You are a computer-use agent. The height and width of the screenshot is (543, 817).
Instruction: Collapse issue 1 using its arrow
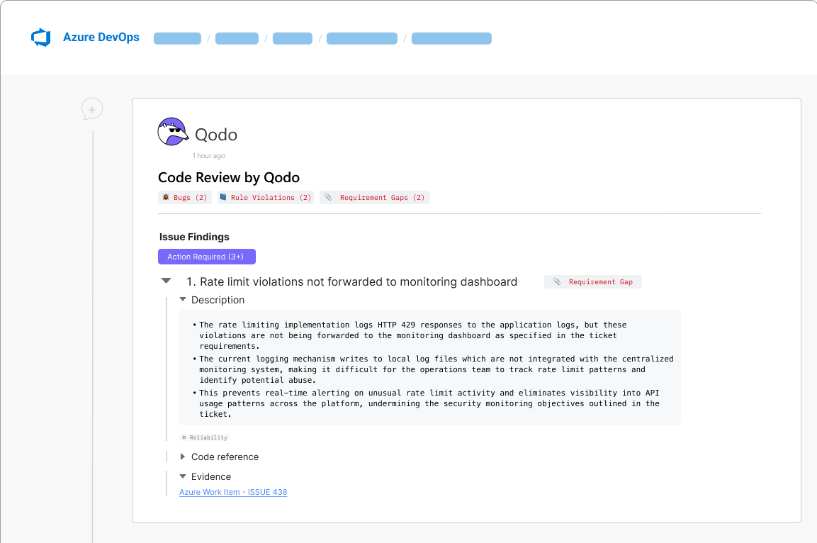(167, 281)
